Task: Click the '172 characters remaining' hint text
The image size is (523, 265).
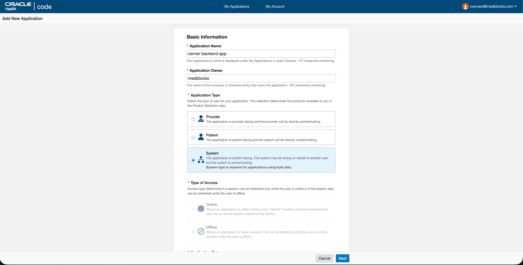Action: pyautogui.click(x=316, y=61)
